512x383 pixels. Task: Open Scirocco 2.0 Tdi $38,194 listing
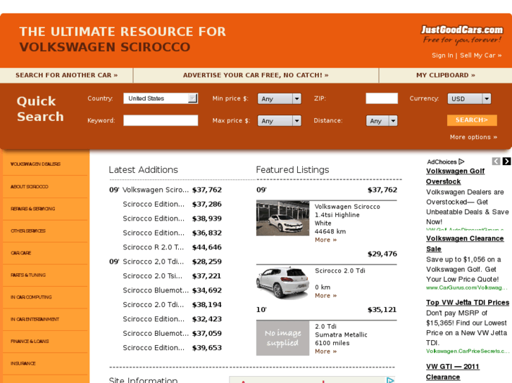click(x=172, y=304)
